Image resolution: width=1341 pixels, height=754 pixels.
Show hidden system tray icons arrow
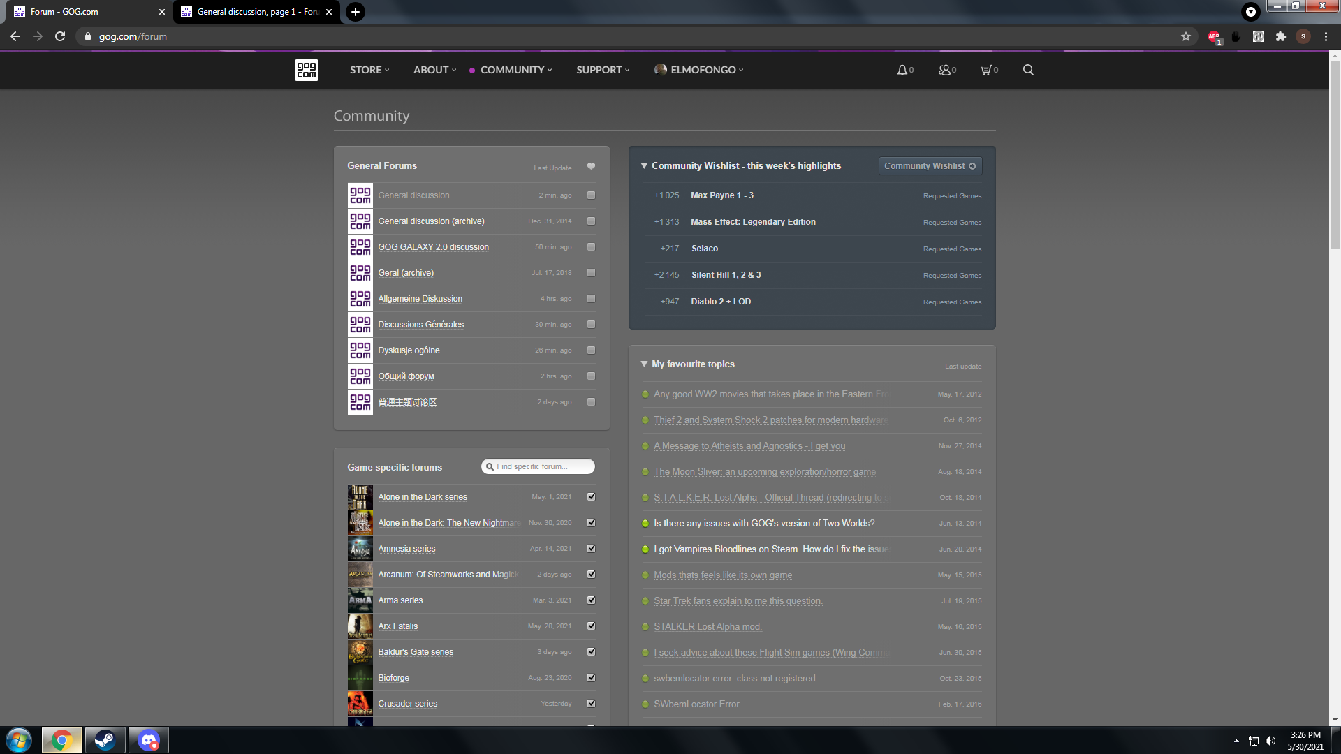[x=1236, y=741]
